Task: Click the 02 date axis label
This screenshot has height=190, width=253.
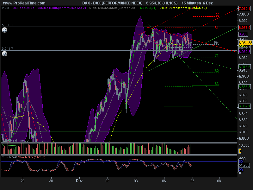Action: pos(108,181)
